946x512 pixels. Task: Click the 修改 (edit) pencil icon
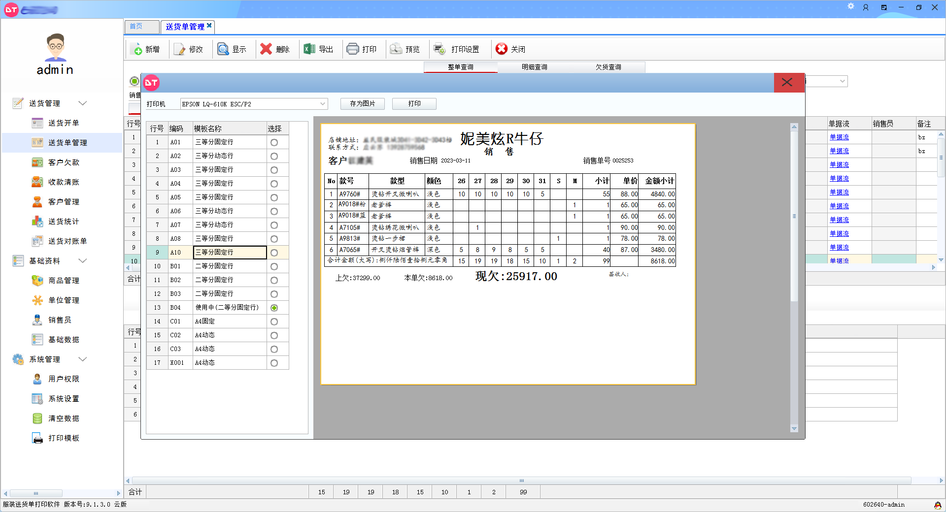(x=180, y=49)
